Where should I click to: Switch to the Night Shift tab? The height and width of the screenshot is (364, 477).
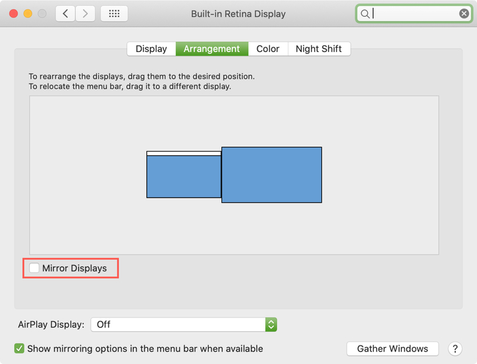pos(319,49)
